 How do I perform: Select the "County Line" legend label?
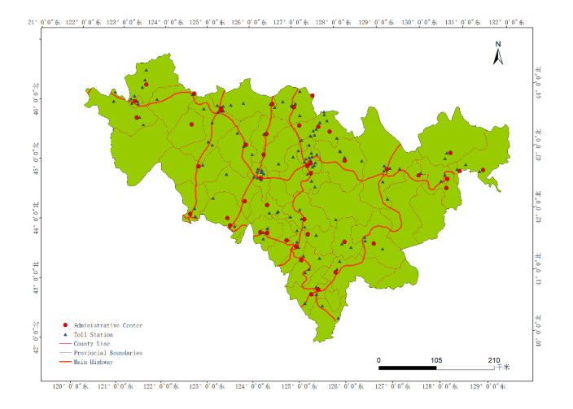(x=91, y=344)
